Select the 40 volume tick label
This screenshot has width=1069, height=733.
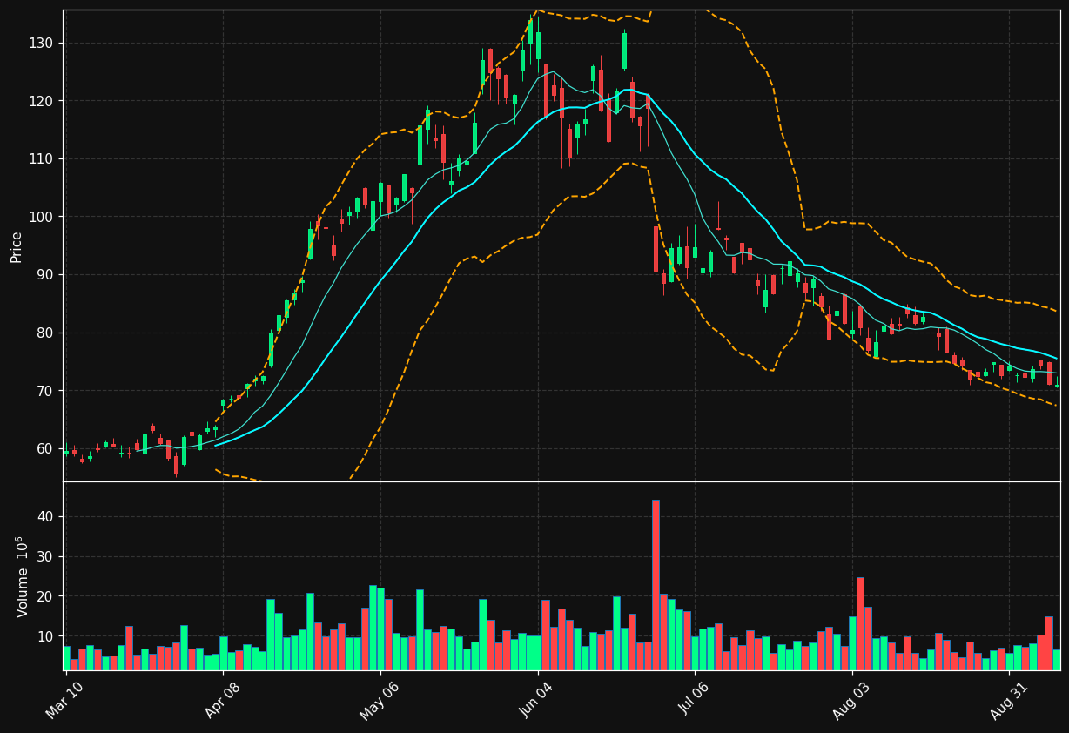44,517
